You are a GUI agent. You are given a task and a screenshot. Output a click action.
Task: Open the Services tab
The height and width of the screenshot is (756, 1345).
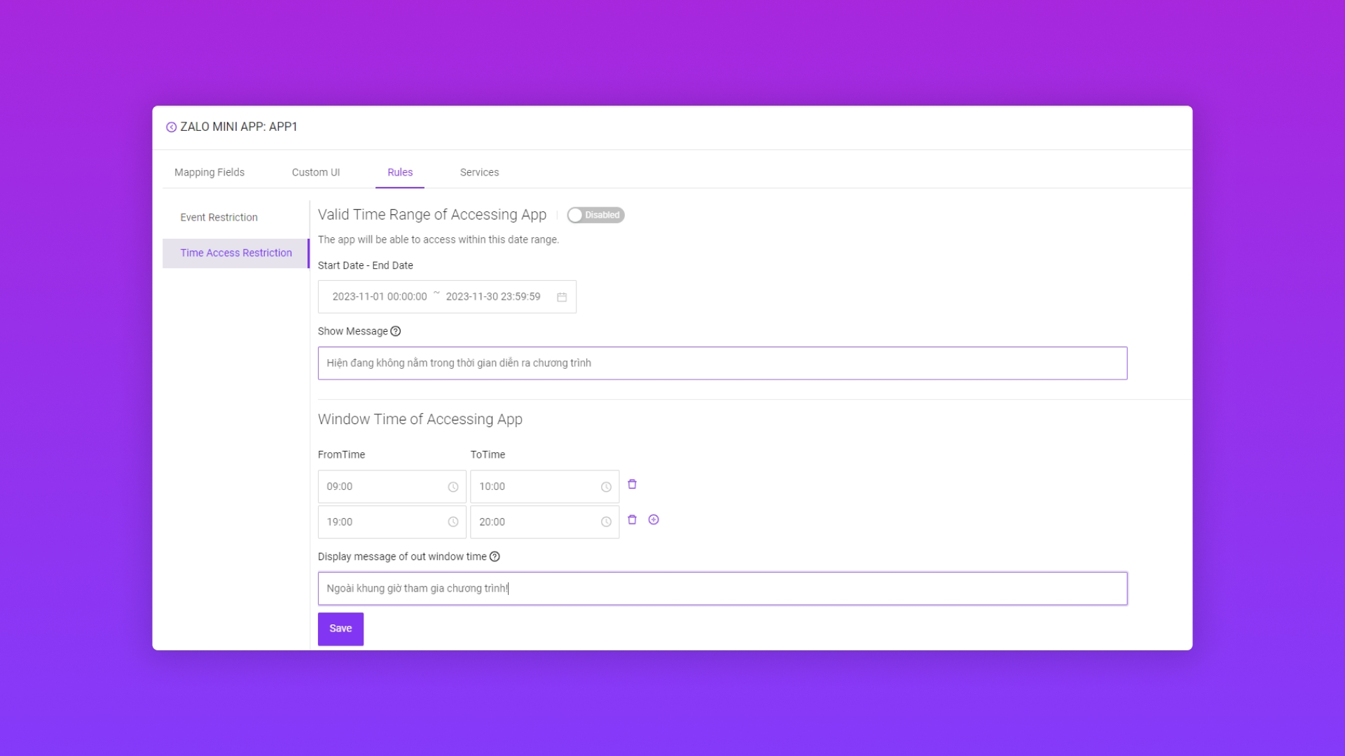[479, 172]
